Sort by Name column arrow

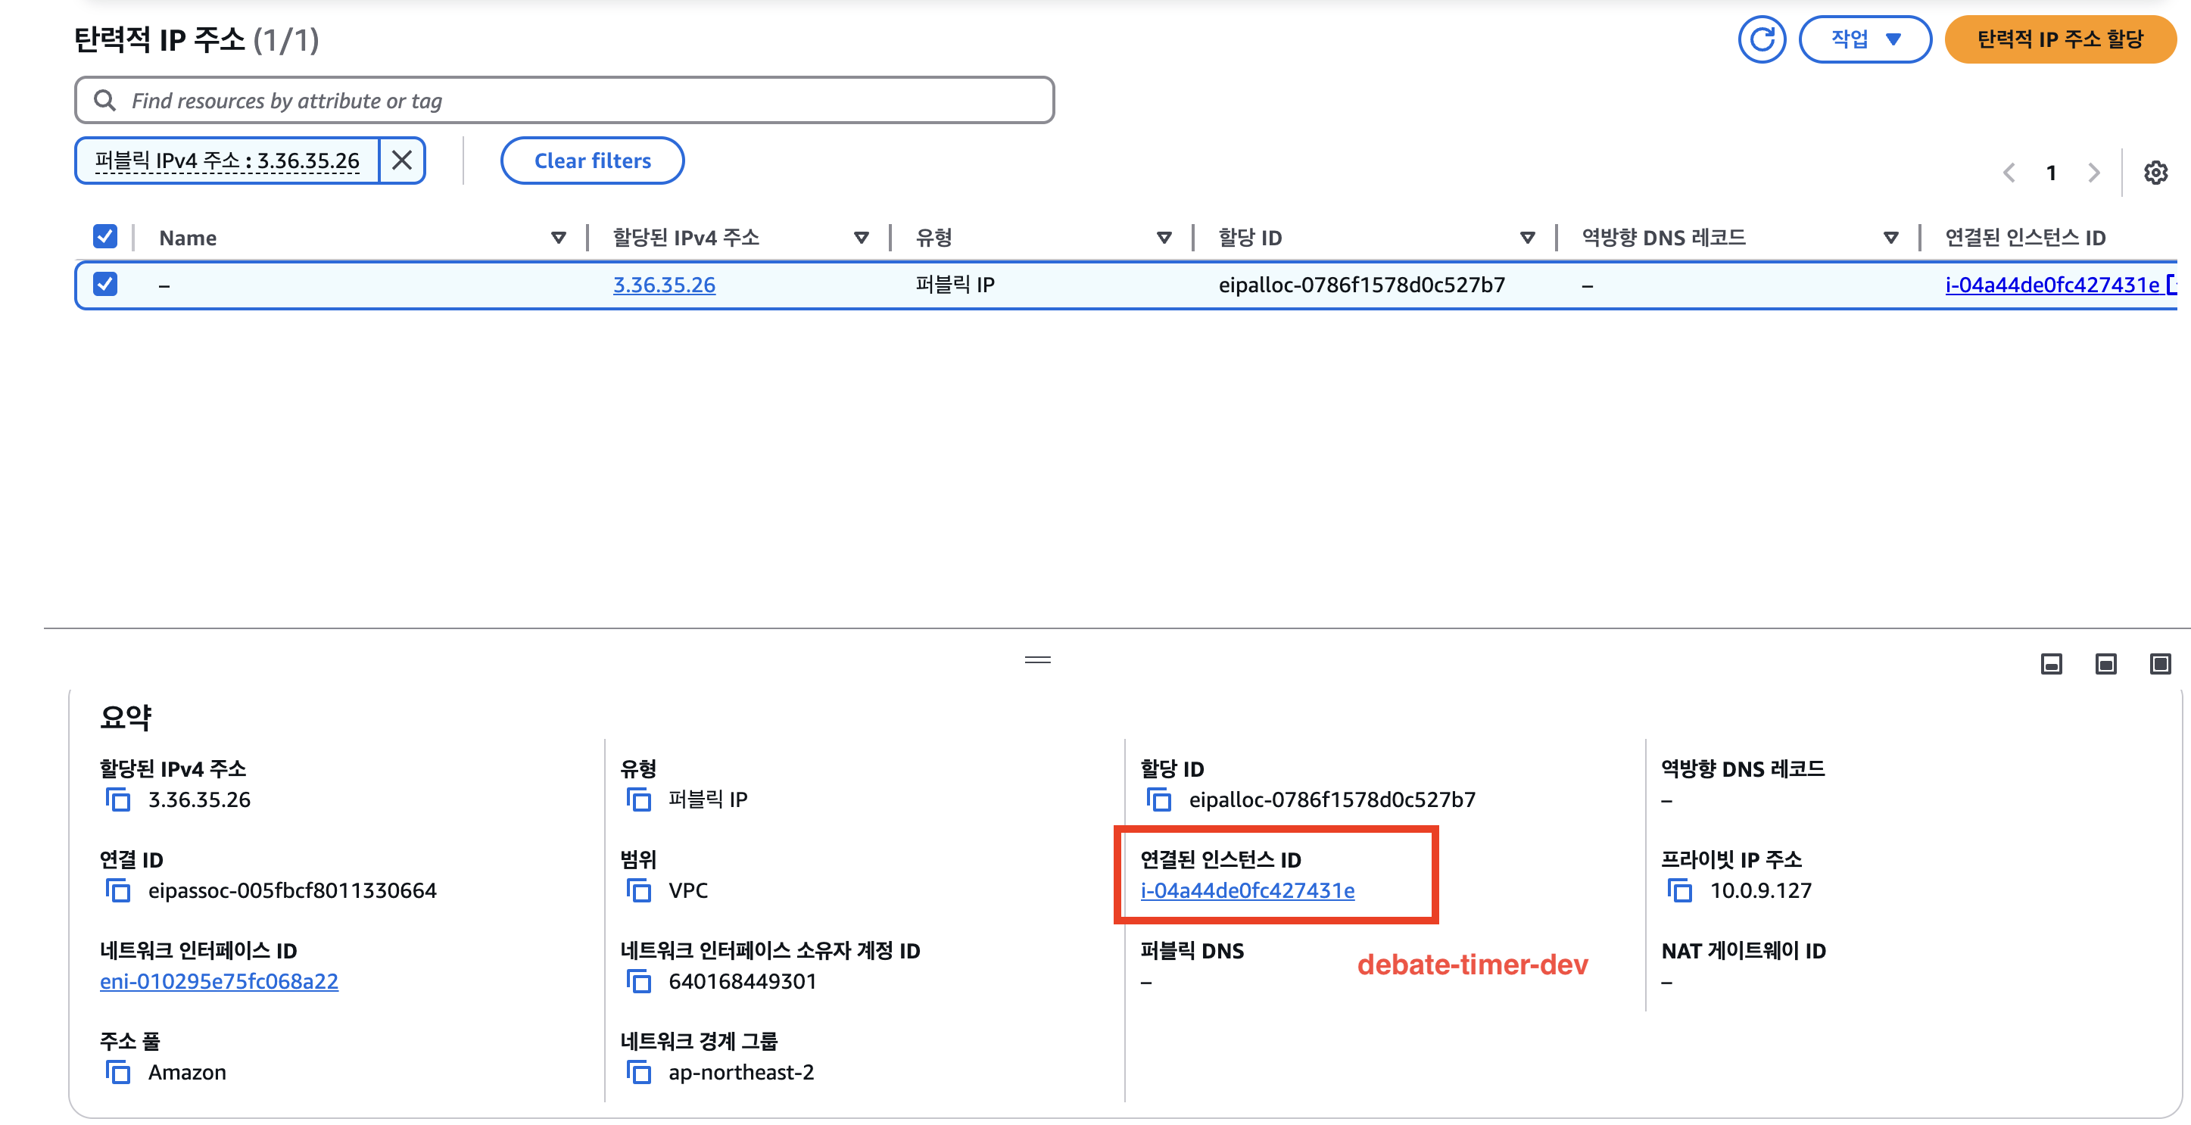[558, 237]
